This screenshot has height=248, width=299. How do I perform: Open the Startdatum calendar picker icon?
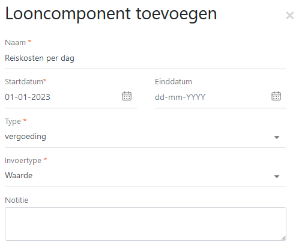[127, 96]
